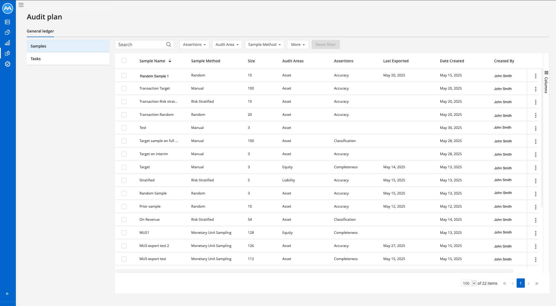The width and height of the screenshot is (556, 306).
Task: Select the General ledger tab
Action: click(x=40, y=31)
